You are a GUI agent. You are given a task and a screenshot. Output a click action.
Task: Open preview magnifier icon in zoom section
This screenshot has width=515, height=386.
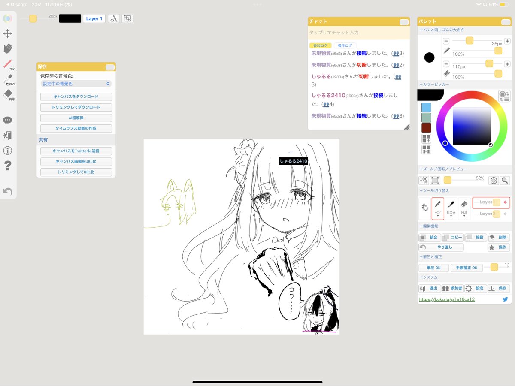pyautogui.click(x=505, y=181)
